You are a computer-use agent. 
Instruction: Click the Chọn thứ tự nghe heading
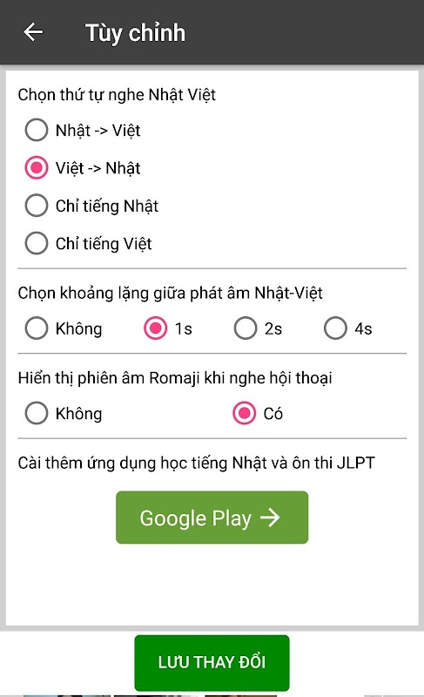[x=117, y=95]
